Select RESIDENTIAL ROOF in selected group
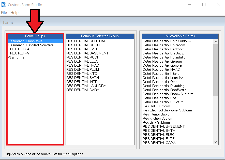225x160 pixels. tap(100, 57)
